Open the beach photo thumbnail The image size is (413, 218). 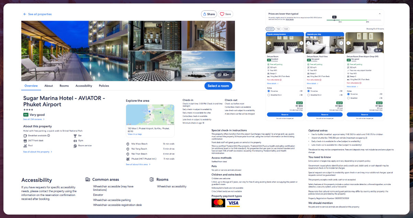point(208,66)
